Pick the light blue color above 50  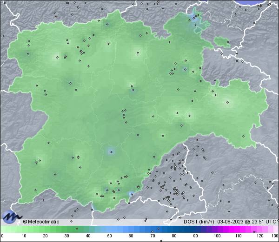coord(109,229)
